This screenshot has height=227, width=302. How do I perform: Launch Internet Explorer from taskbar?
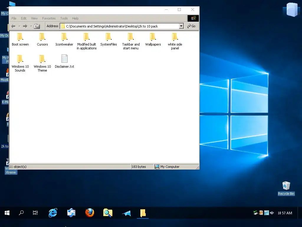click(53, 213)
